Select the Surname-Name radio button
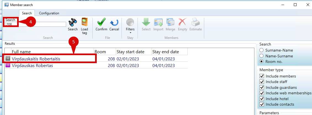This screenshot has width=312, height=115. point(262,50)
